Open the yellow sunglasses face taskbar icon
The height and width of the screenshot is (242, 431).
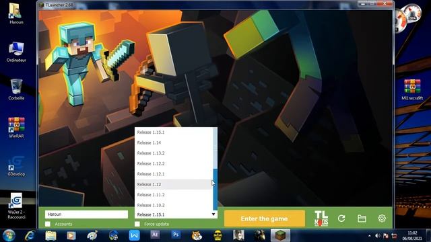click(218, 235)
